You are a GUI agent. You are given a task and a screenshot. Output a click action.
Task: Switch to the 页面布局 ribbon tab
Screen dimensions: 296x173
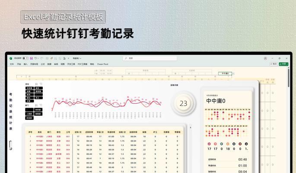tap(34, 64)
